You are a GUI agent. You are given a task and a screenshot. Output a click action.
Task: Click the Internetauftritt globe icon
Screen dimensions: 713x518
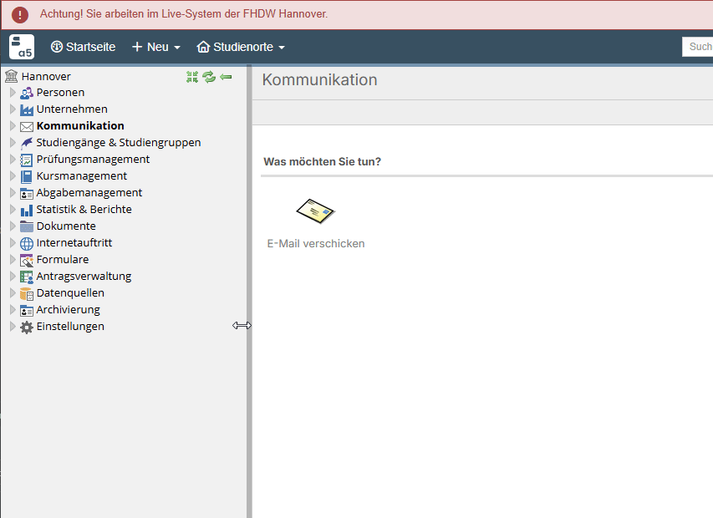pyautogui.click(x=27, y=243)
